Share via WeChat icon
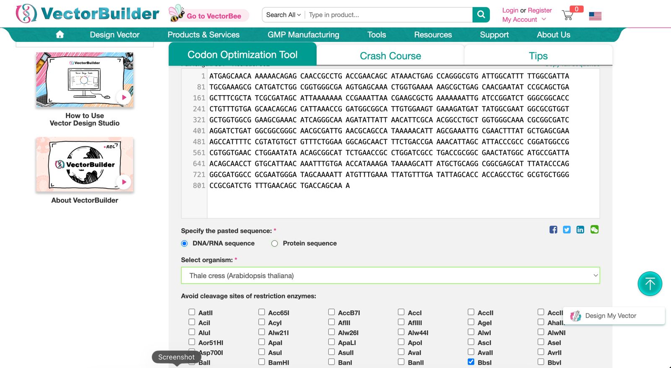 tap(594, 229)
